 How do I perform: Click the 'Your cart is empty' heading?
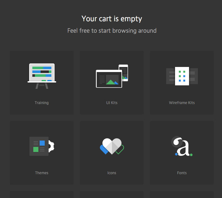tap(112, 19)
